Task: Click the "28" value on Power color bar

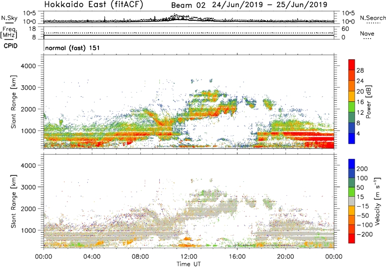Action: point(360,70)
